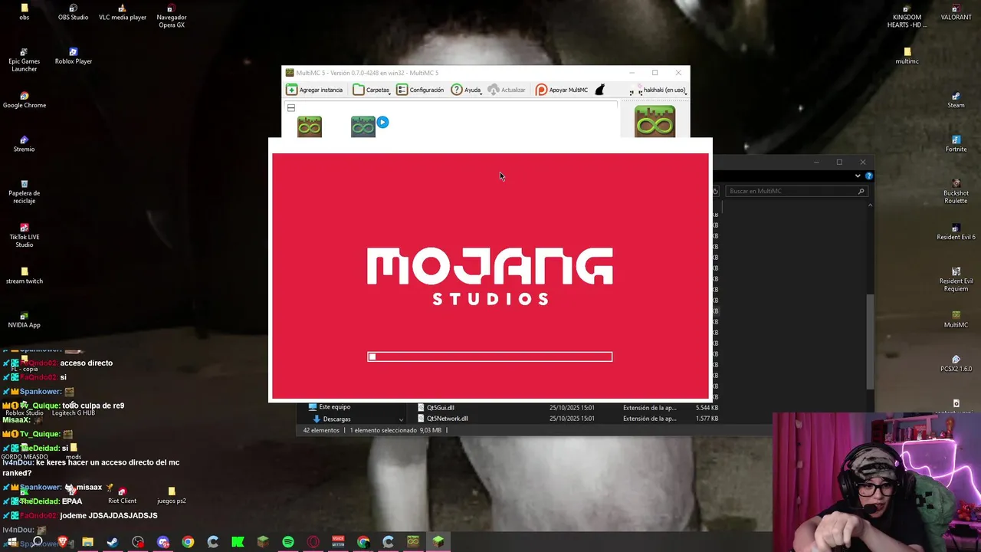
Task: Click Actualizar in MultiMC toolbar
Action: [507, 90]
